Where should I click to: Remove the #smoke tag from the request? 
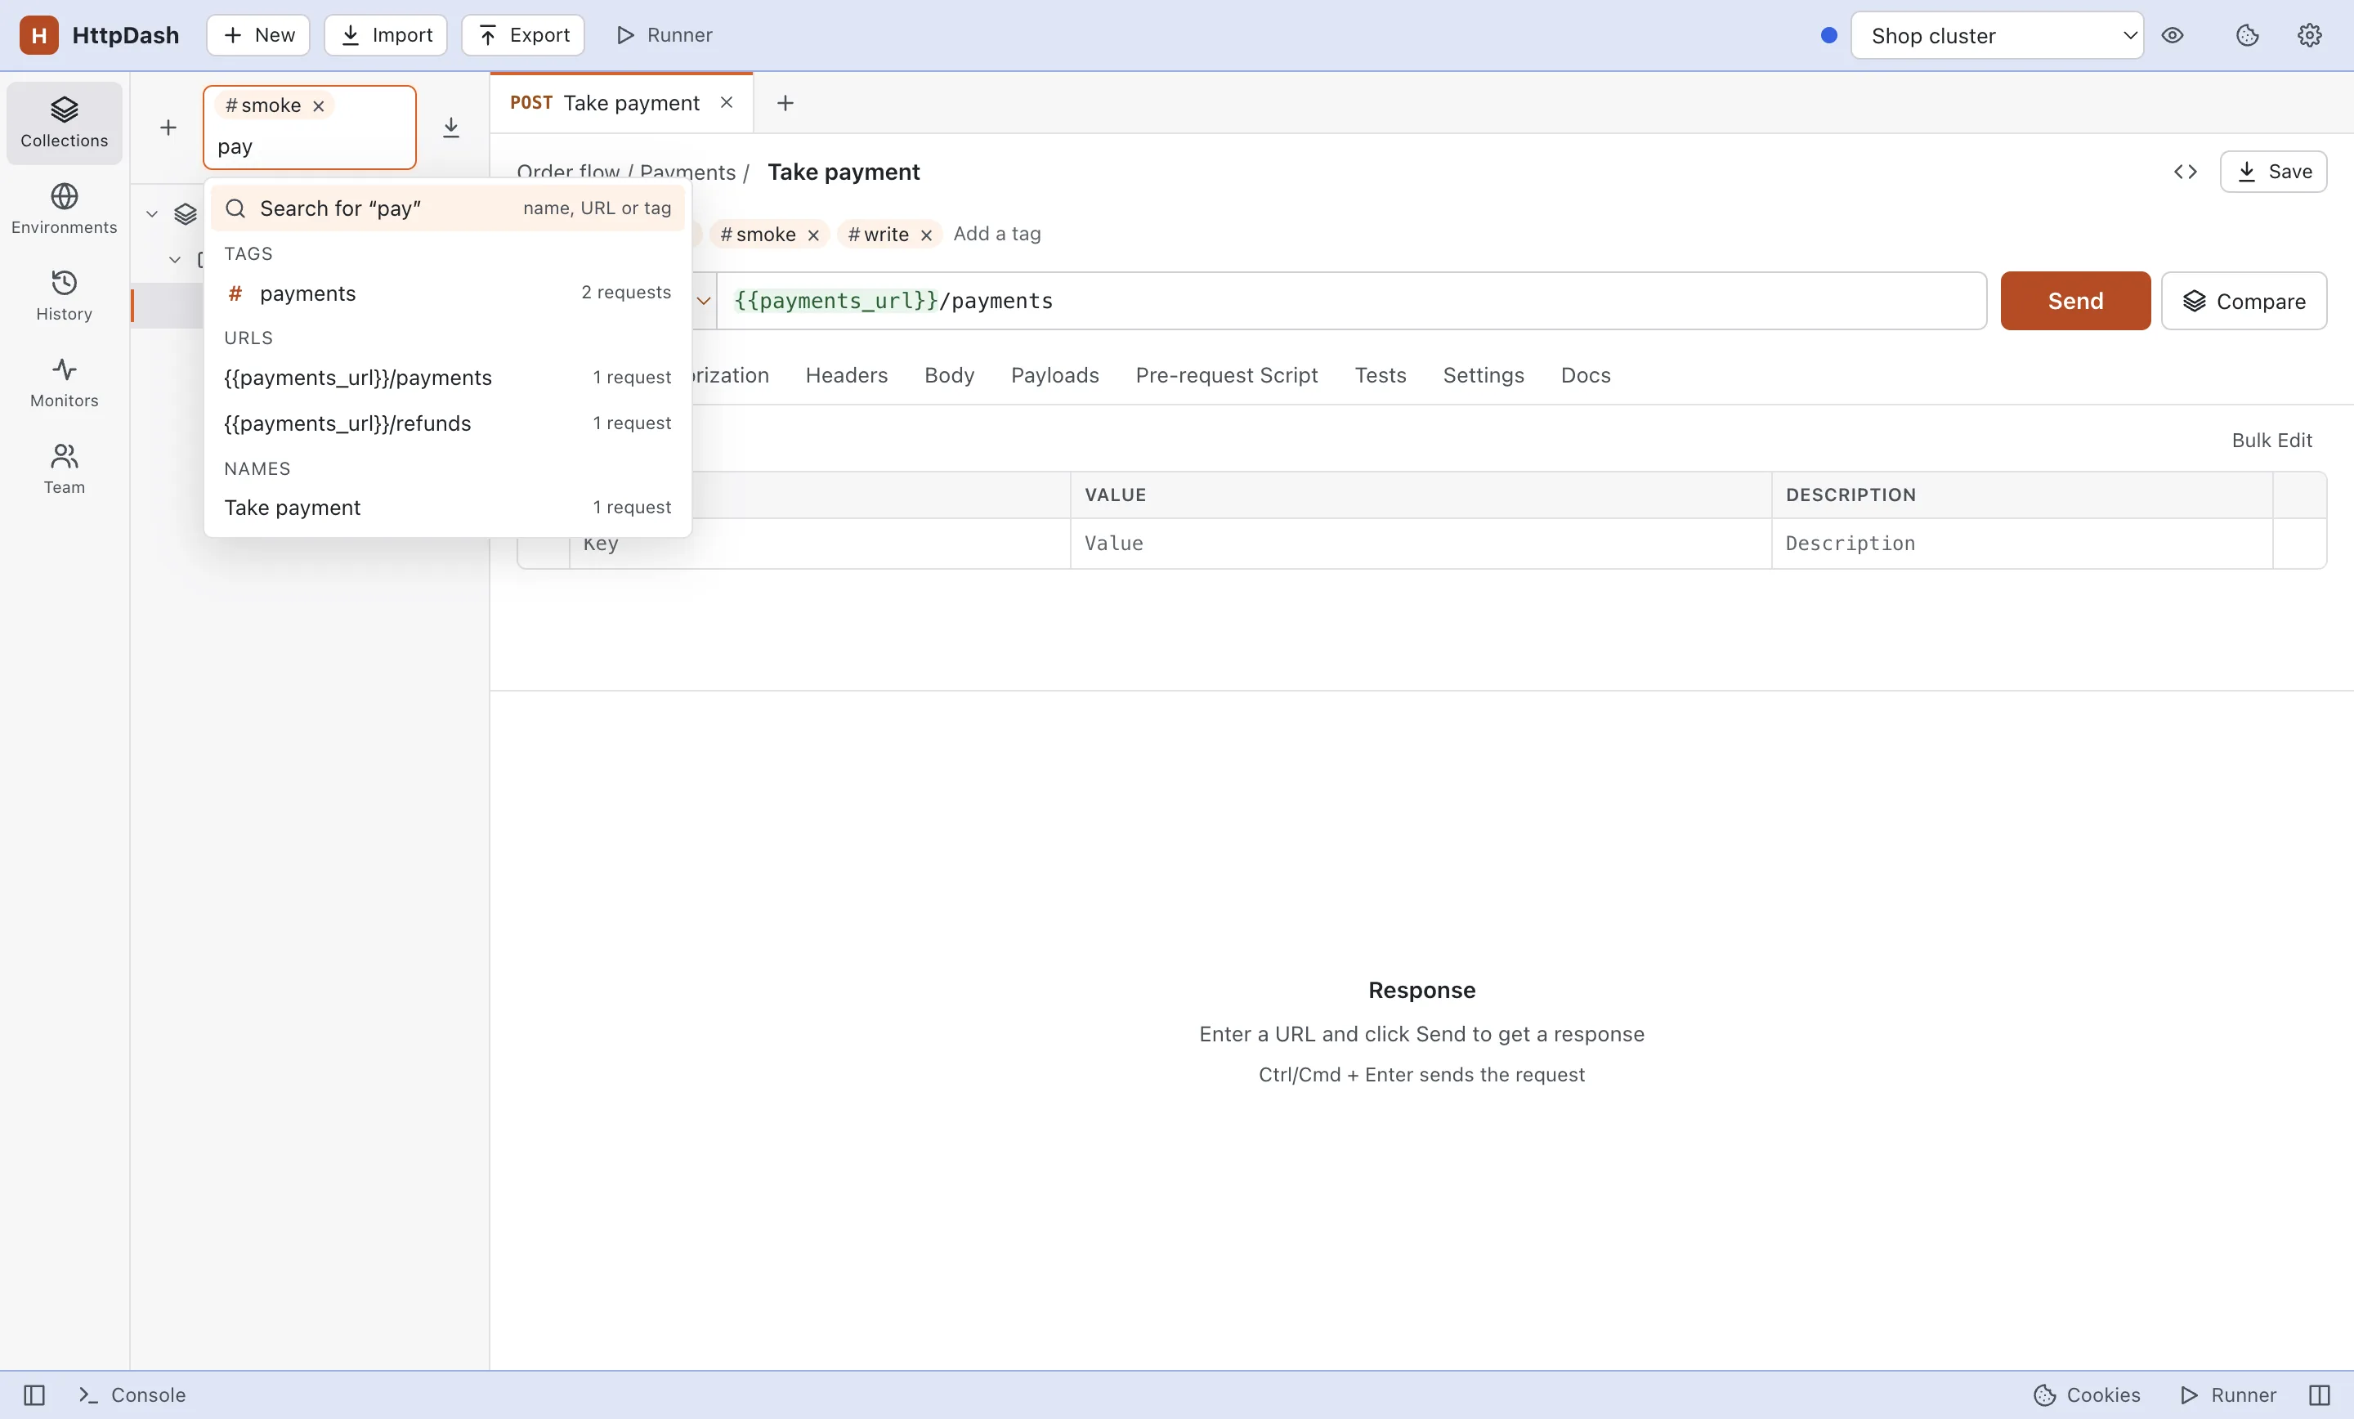click(x=813, y=235)
